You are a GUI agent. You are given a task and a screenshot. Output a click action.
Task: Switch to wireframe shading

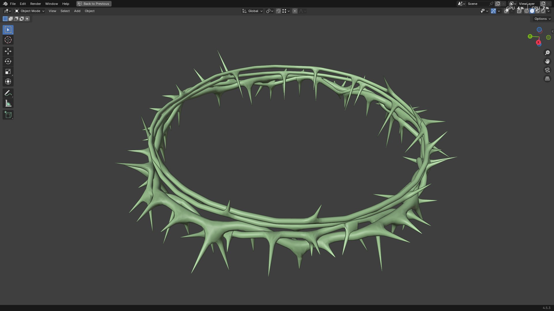[527, 11]
